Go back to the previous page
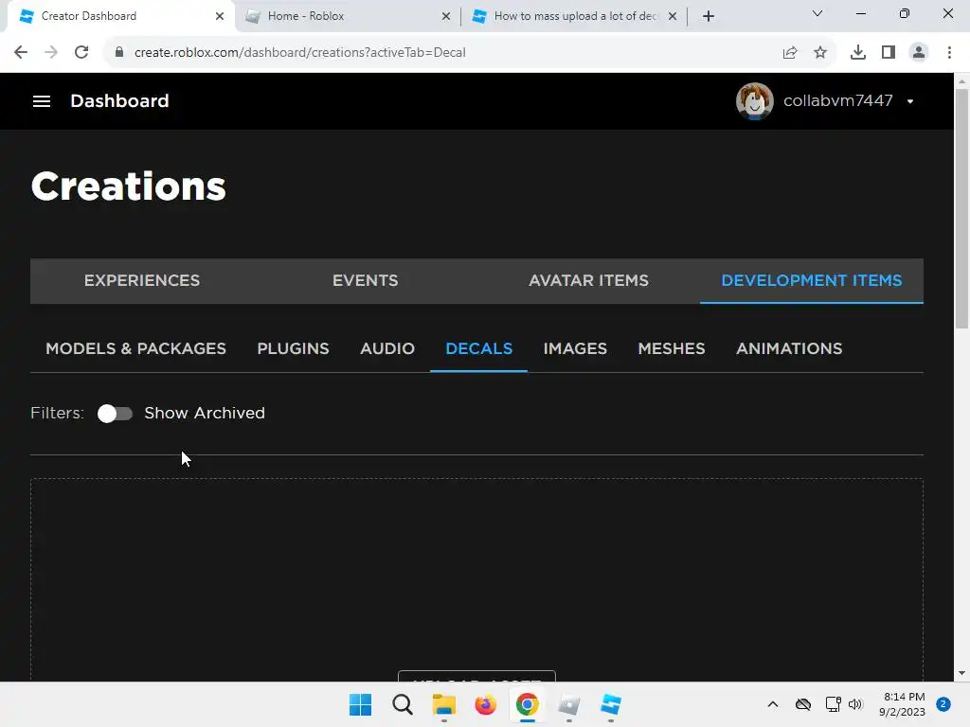 [21, 53]
